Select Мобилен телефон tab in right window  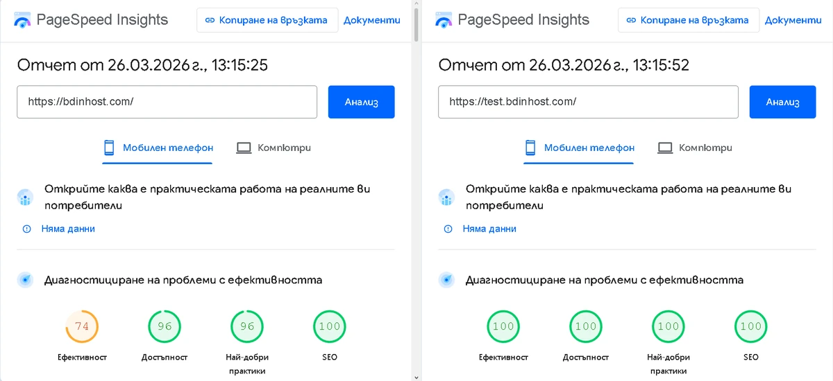tap(579, 148)
